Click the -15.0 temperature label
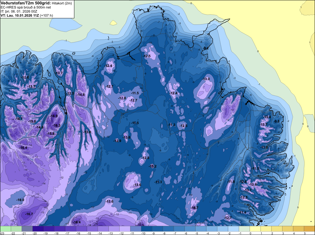Image resolution: width=315 pixels, height=235 pixels. pyautogui.click(x=32, y=121)
